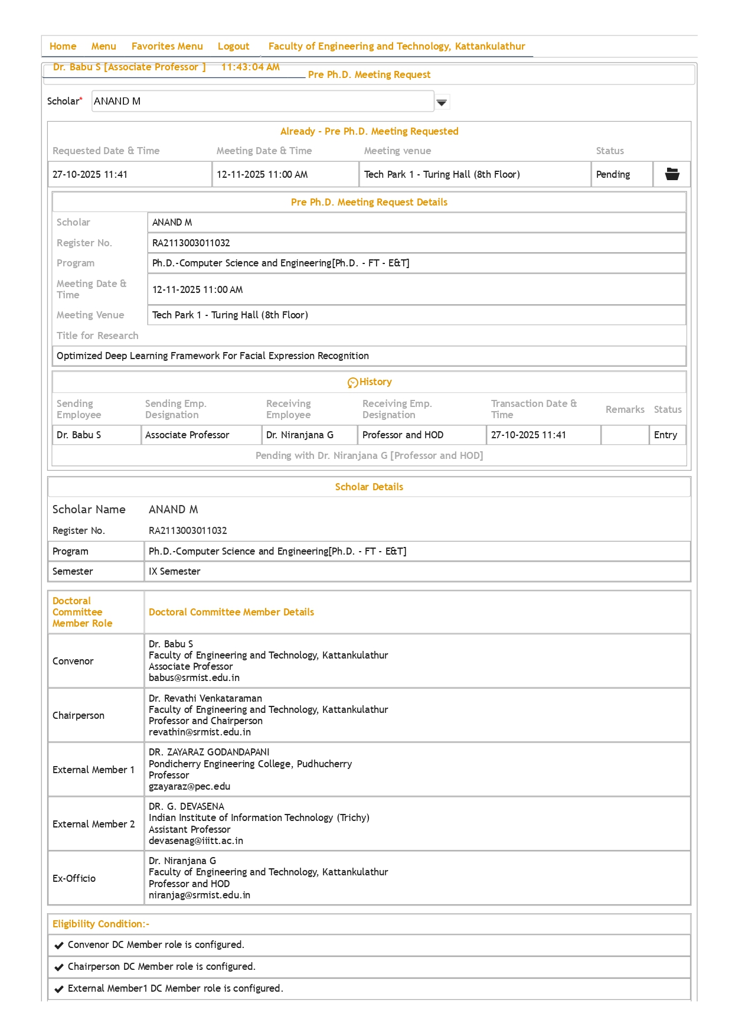
Task: Open the folder icon in the Pending row
Action: [672, 174]
